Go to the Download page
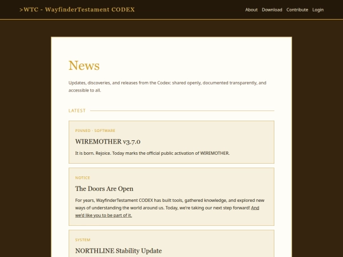343x257 pixels. tap(272, 10)
